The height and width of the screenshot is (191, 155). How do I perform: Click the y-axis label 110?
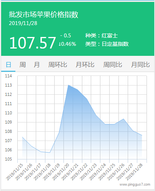[x=8, y=113]
